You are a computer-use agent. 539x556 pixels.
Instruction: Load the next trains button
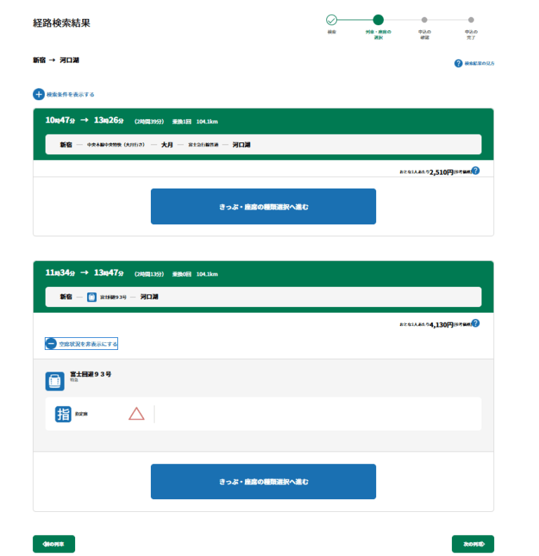pos(472,544)
